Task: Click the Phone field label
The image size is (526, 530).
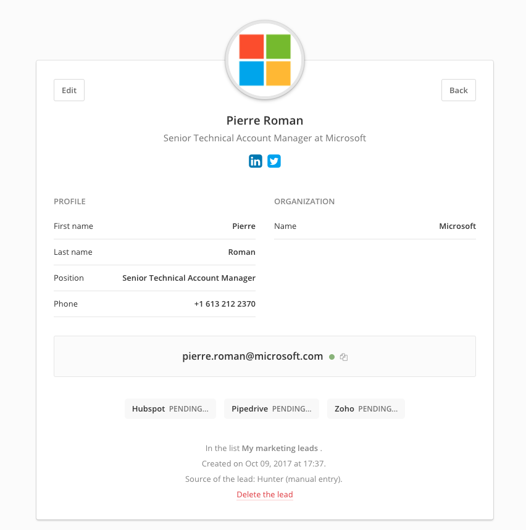Action: tap(65, 304)
